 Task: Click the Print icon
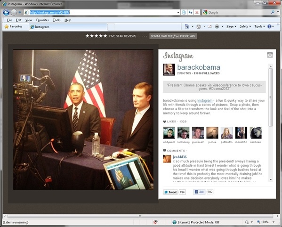coord(217,27)
